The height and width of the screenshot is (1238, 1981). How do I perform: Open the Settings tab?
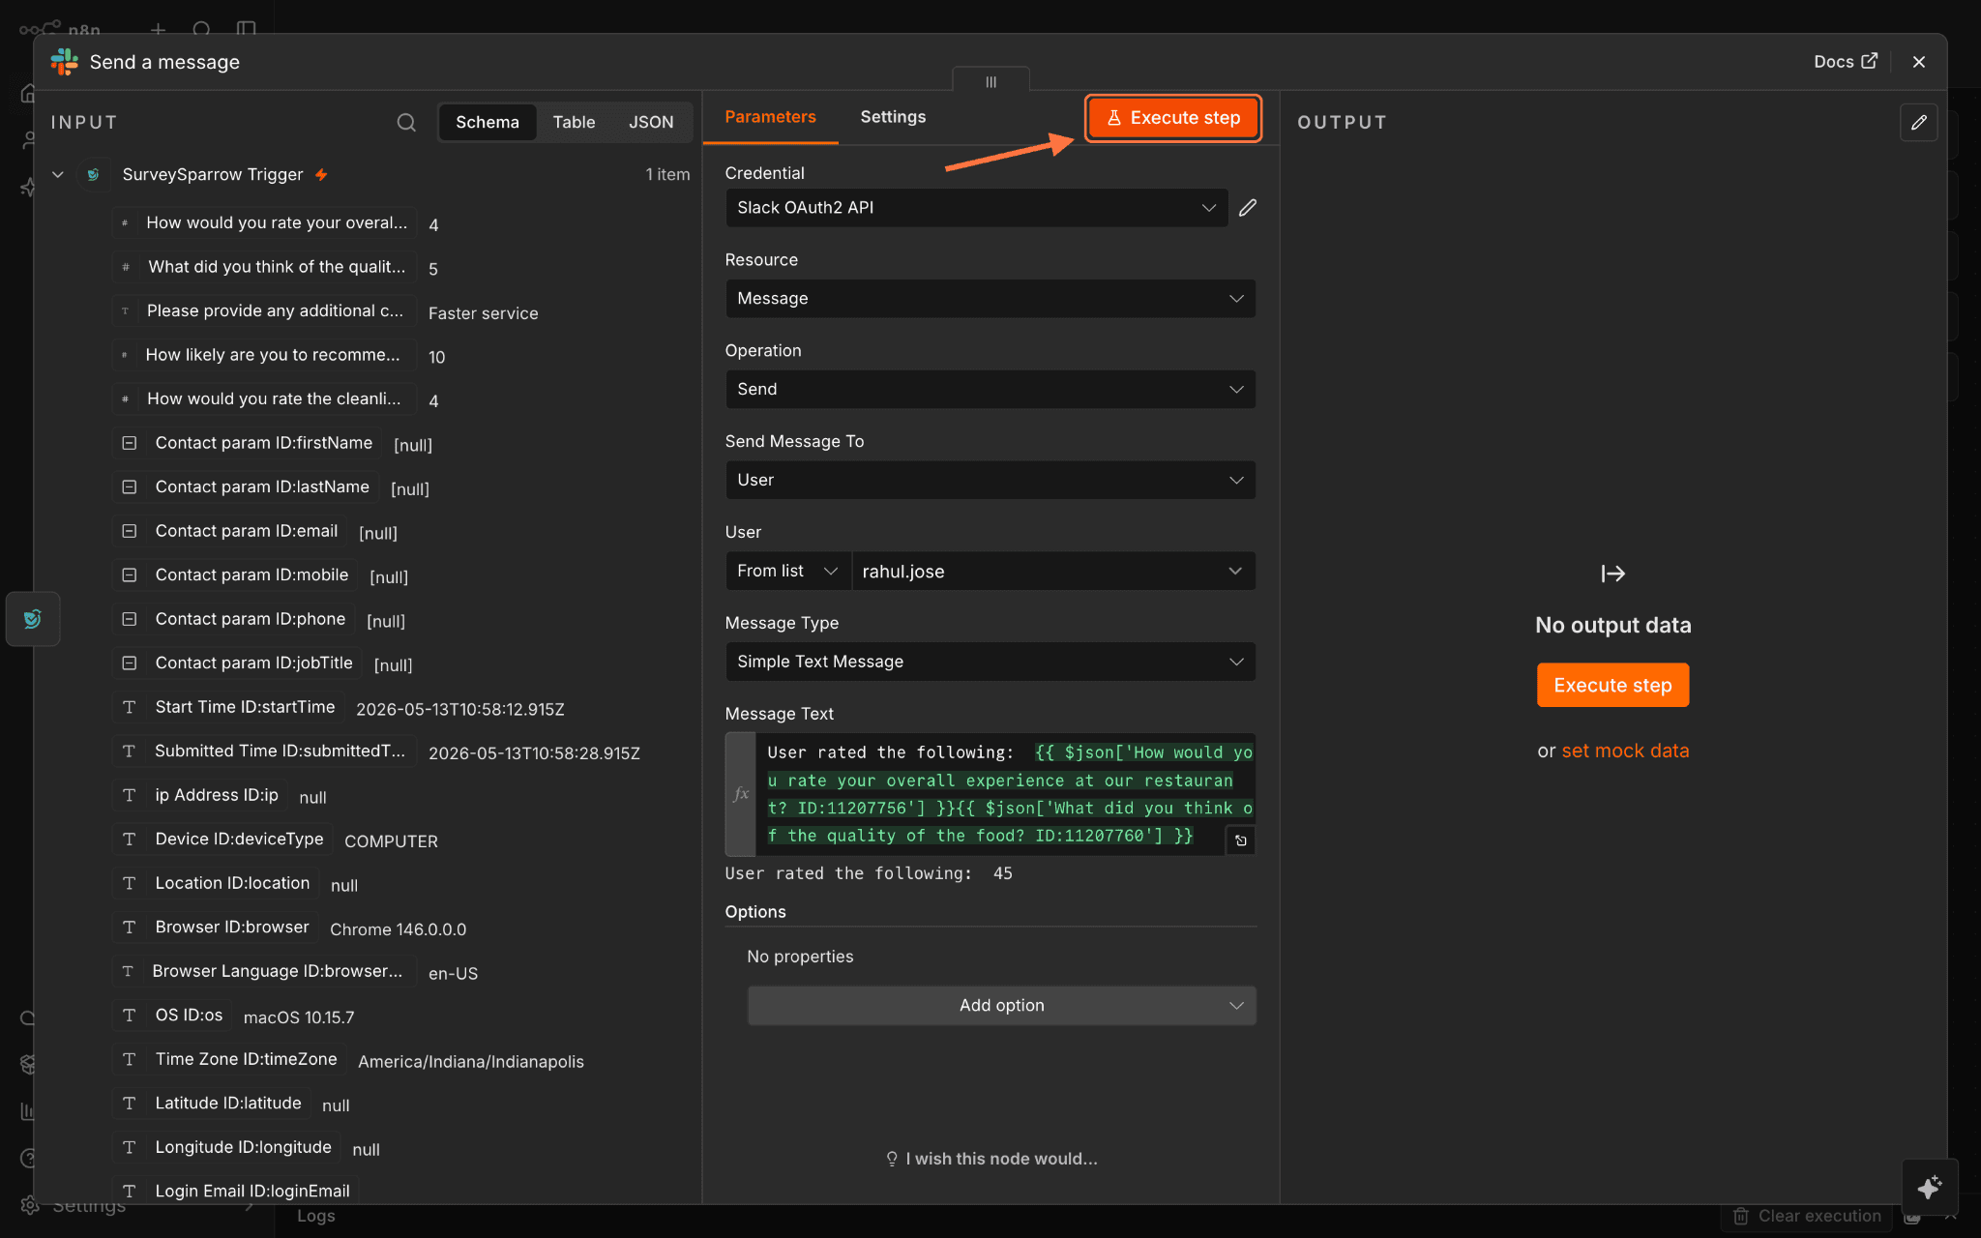pyautogui.click(x=893, y=117)
